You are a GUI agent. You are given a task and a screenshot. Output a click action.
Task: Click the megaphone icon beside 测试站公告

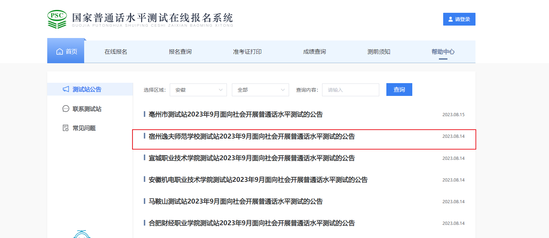click(x=66, y=89)
